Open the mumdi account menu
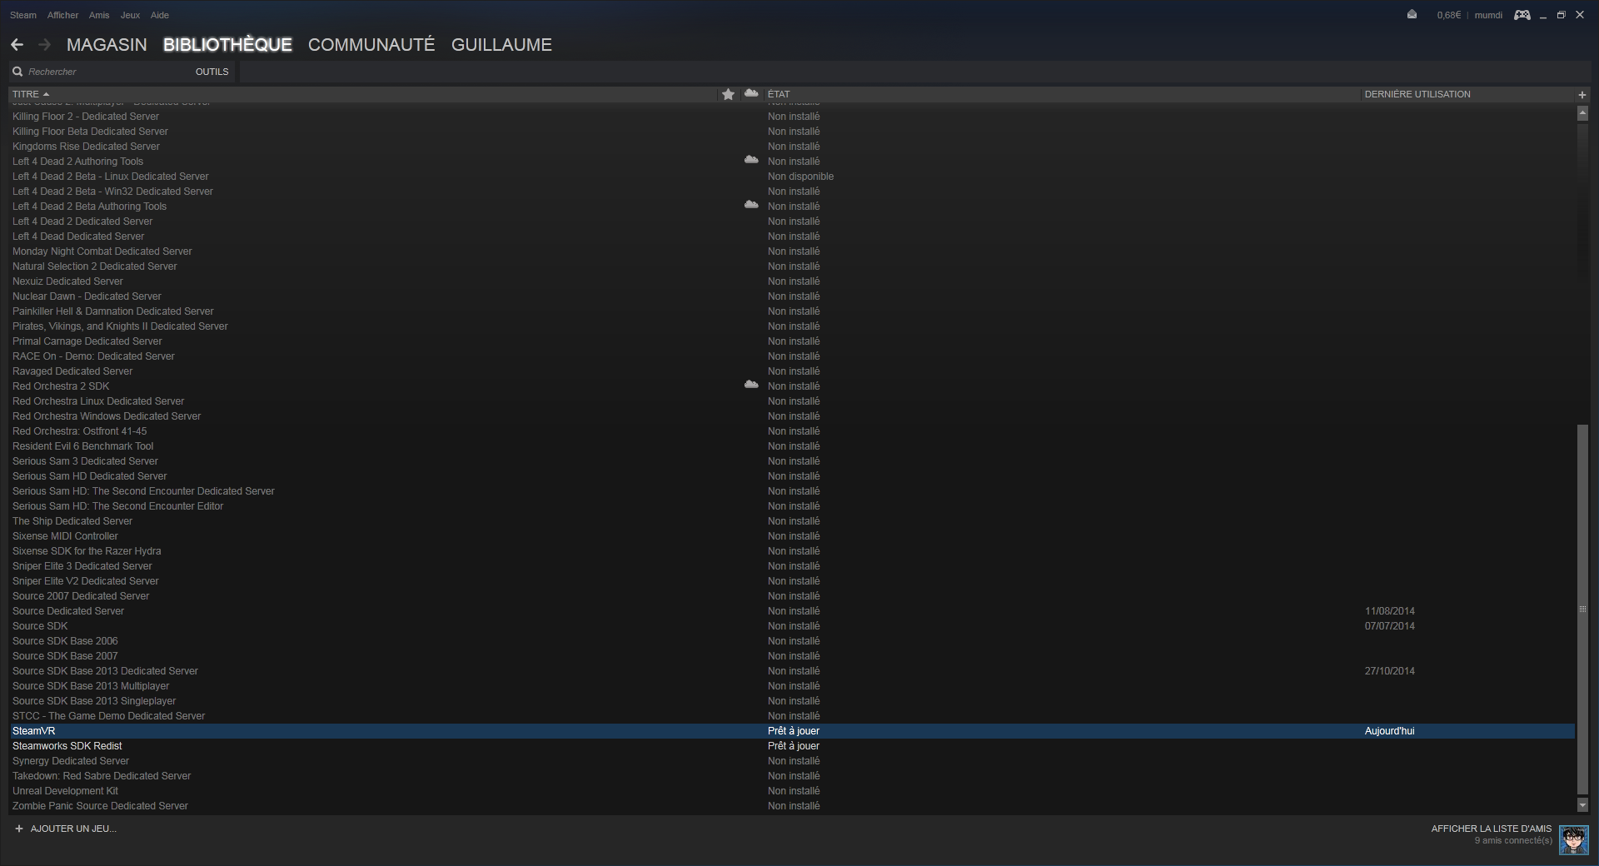1599x866 pixels. 1488,15
